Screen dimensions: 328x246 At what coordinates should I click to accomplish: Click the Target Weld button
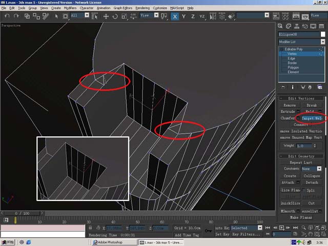point(312,118)
